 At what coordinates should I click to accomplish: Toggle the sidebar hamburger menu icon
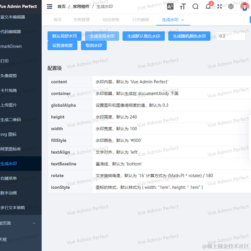(x=50, y=6)
